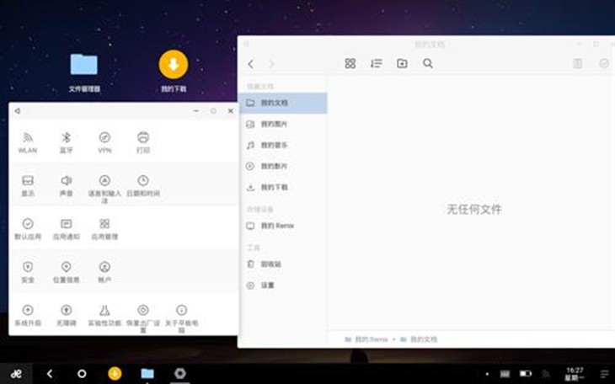Switch to settings app in taskbar

coord(180,374)
